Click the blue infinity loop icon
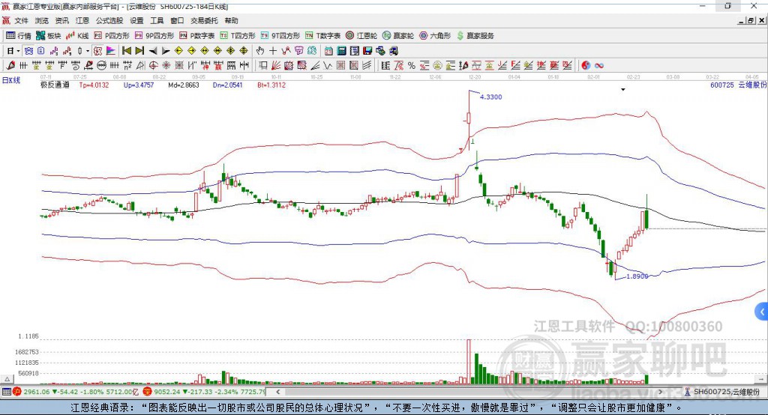The height and width of the screenshot is (415, 768). (599, 66)
